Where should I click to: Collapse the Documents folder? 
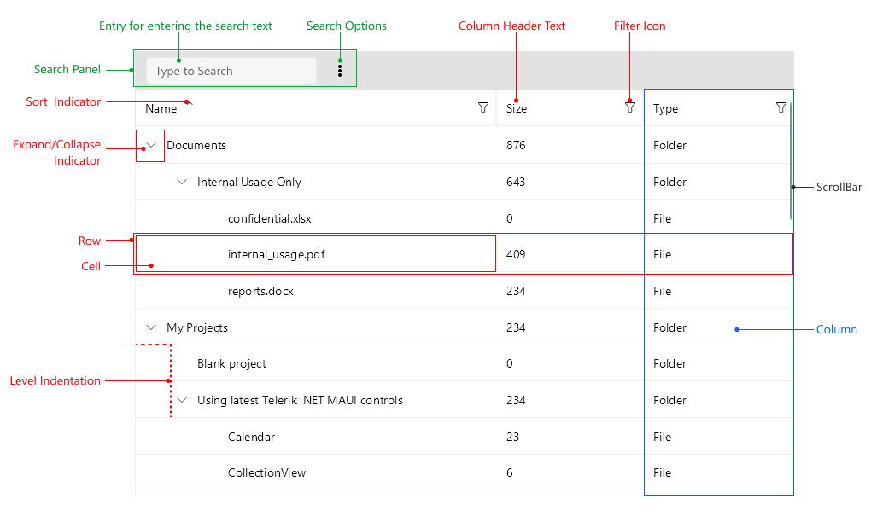coord(151,145)
